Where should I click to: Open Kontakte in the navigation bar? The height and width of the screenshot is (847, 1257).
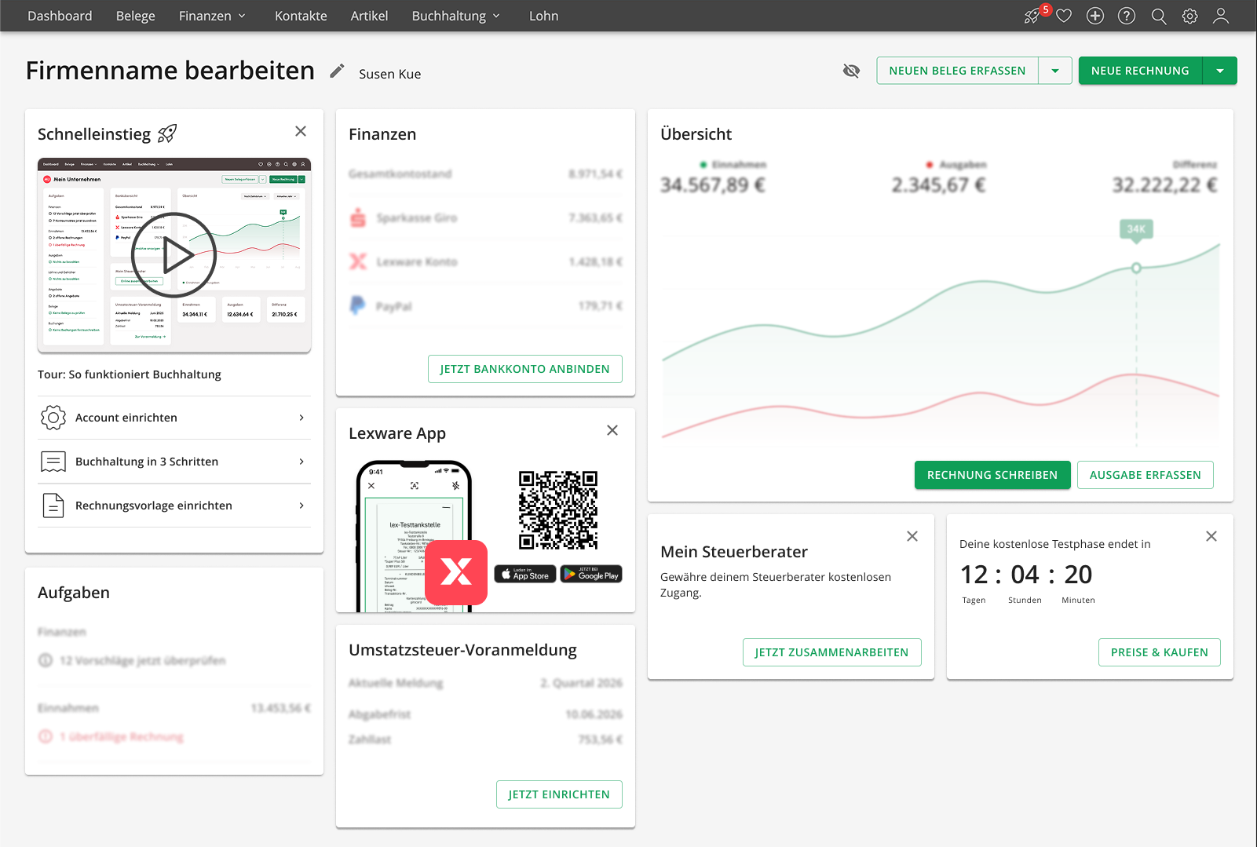pos(301,16)
